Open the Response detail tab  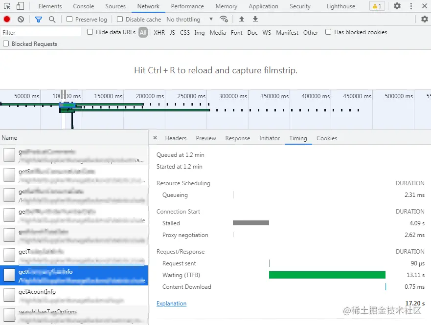[x=238, y=138]
